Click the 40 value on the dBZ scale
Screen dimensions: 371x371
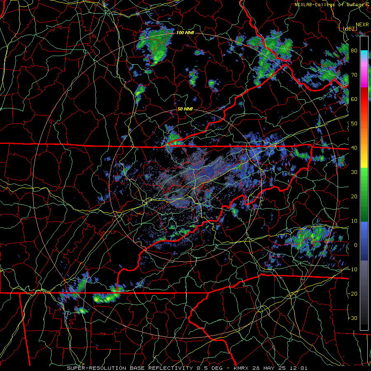[x=354, y=148]
